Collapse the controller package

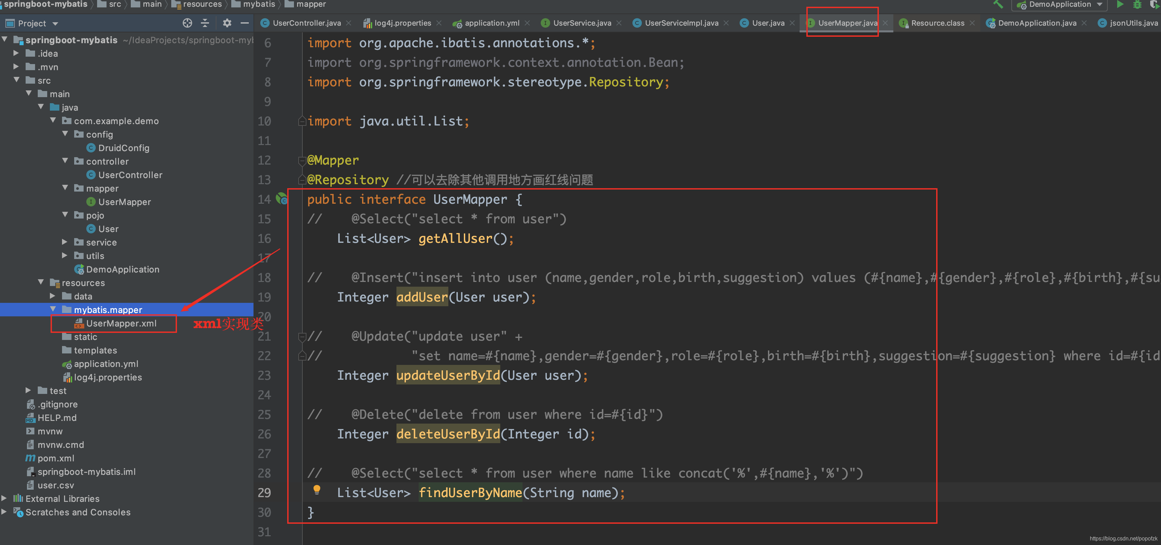coord(65,161)
